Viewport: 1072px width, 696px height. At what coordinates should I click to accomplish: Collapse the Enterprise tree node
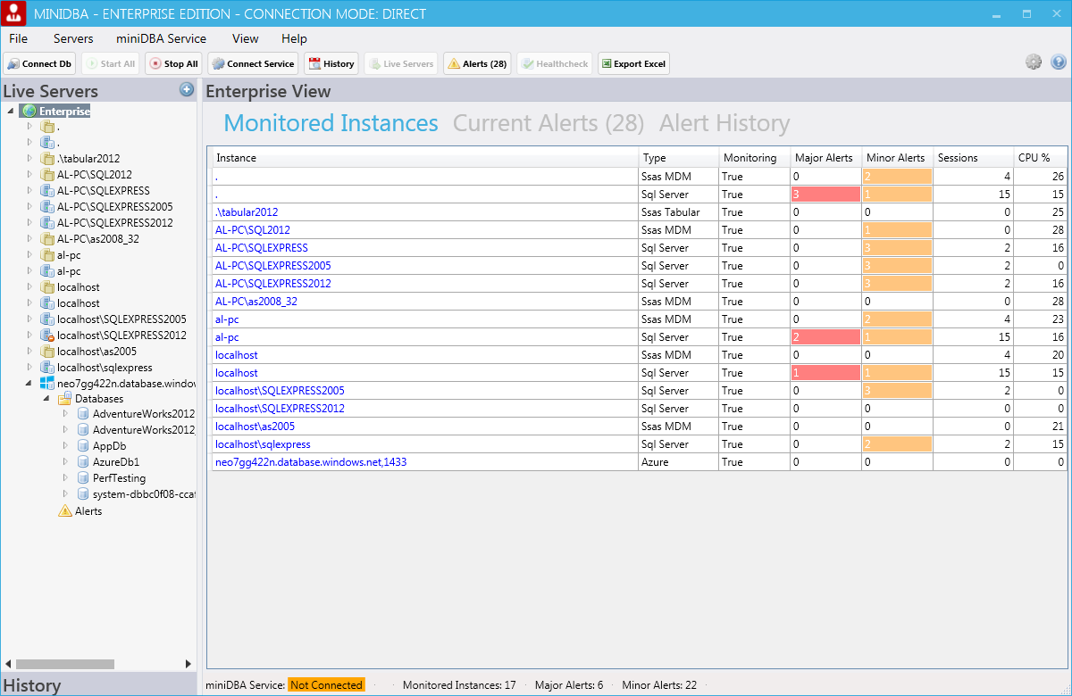point(11,112)
